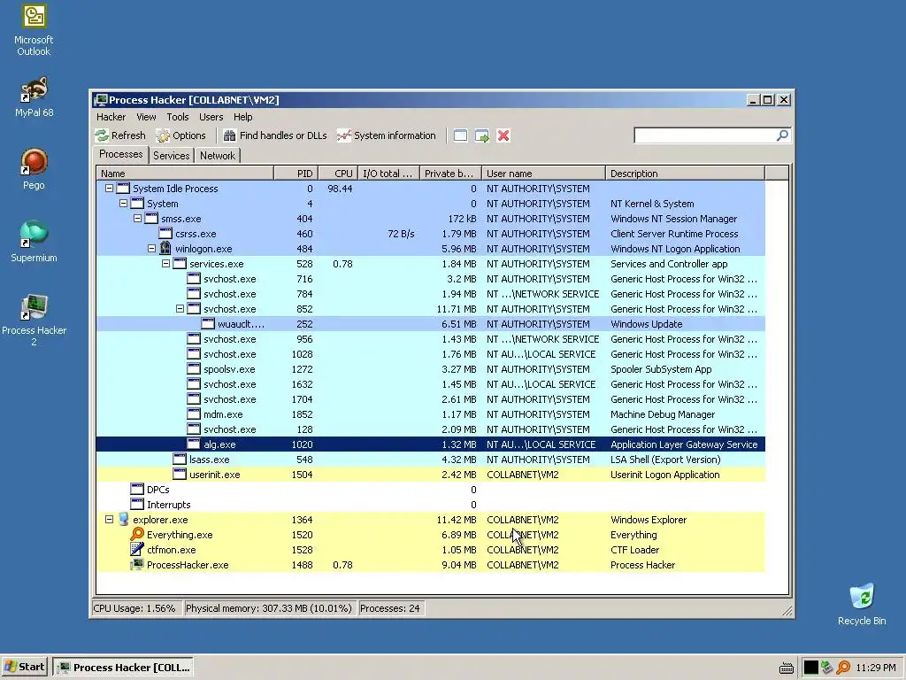Image resolution: width=906 pixels, height=680 pixels.
Task: Click the ProcessHacker.exe row icon
Action: pos(137,564)
